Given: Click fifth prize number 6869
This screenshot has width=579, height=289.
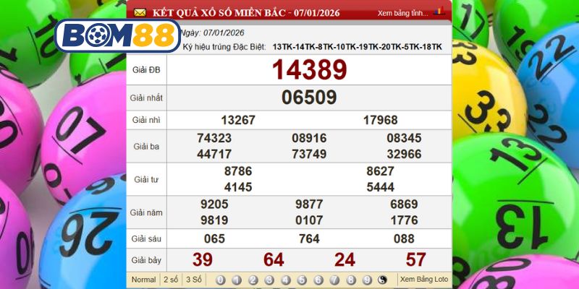Looking at the screenshot, I should (404, 204).
